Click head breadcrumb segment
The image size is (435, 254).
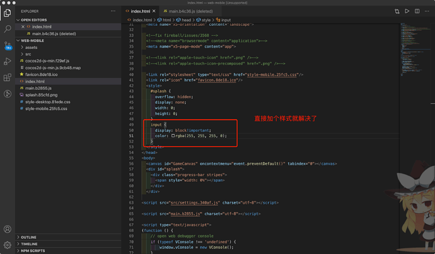[x=186, y=20]
